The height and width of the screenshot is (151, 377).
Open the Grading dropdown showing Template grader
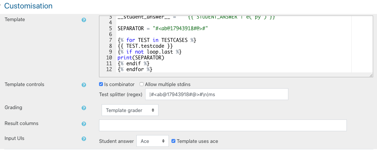click(x=130, y=110)
